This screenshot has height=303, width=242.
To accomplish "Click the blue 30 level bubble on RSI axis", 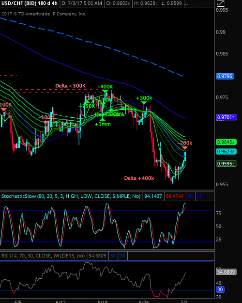I will coord(220,289).
